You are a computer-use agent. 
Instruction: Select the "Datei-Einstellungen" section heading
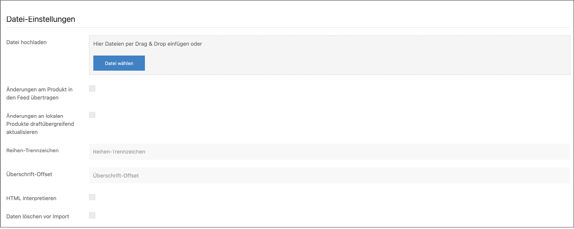41,19
